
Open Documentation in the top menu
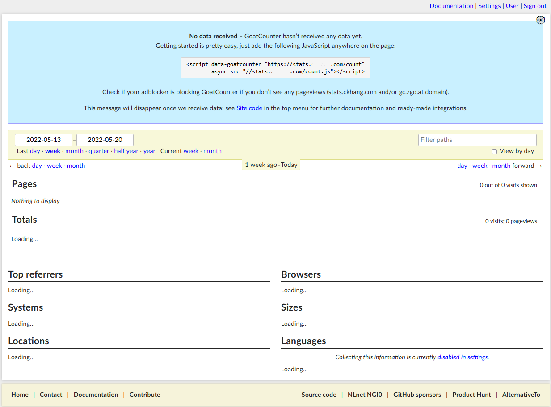point(451,6)
